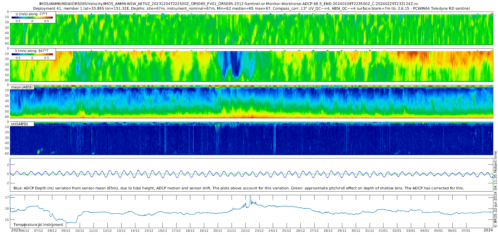The image size is (498, 235).
Task: Click the 06/12 date tick label
Action: point(24,231)
